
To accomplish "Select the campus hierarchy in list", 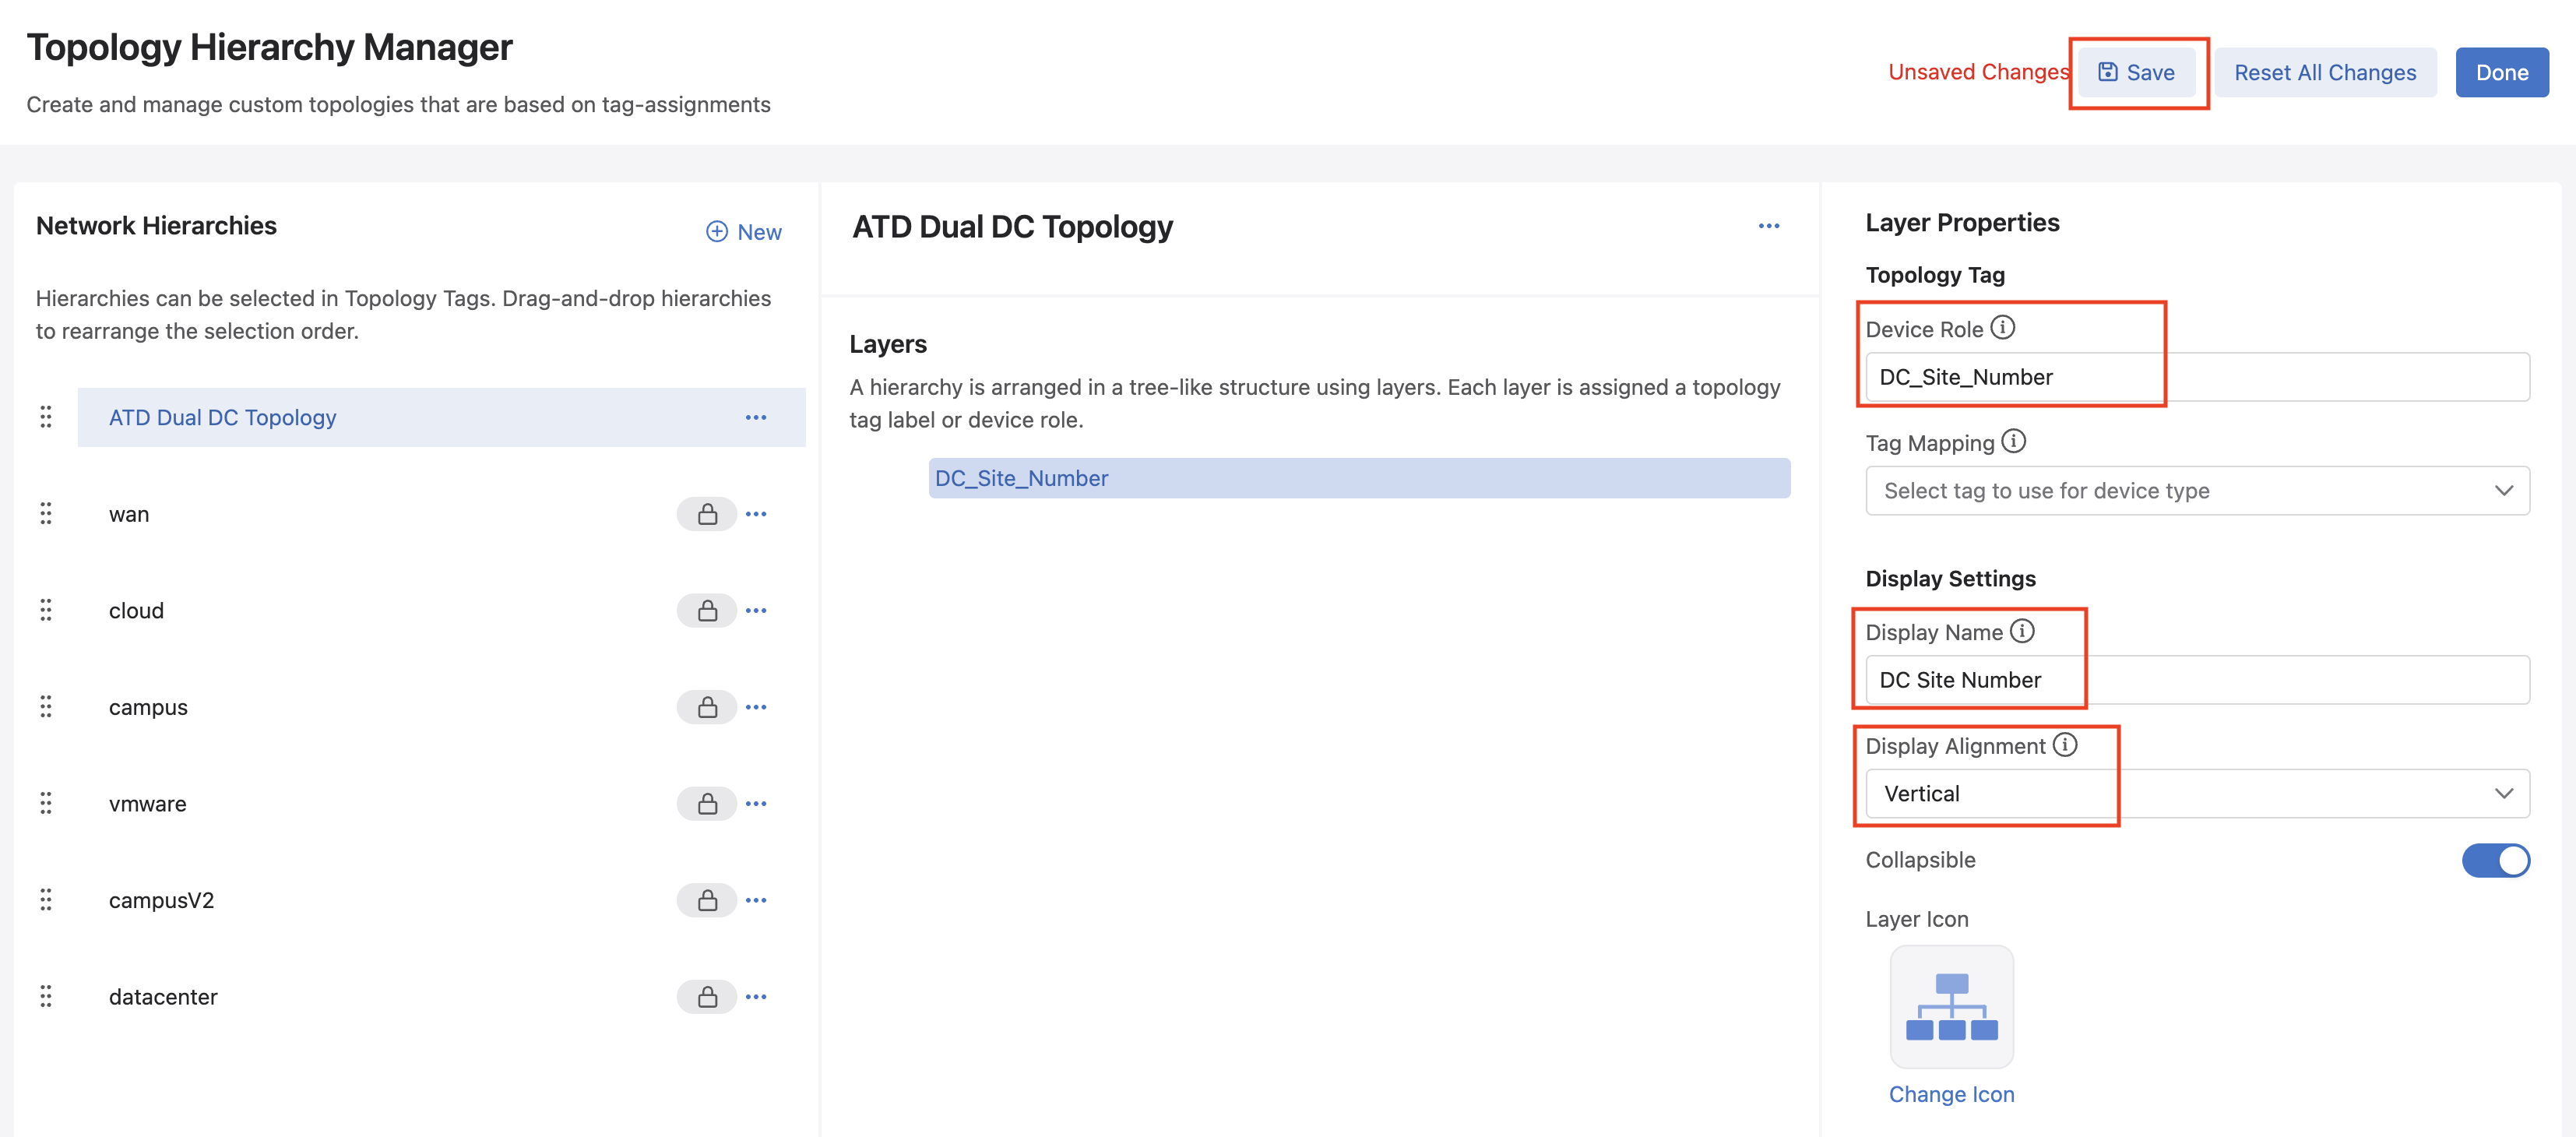I will (x=148, y=708).
